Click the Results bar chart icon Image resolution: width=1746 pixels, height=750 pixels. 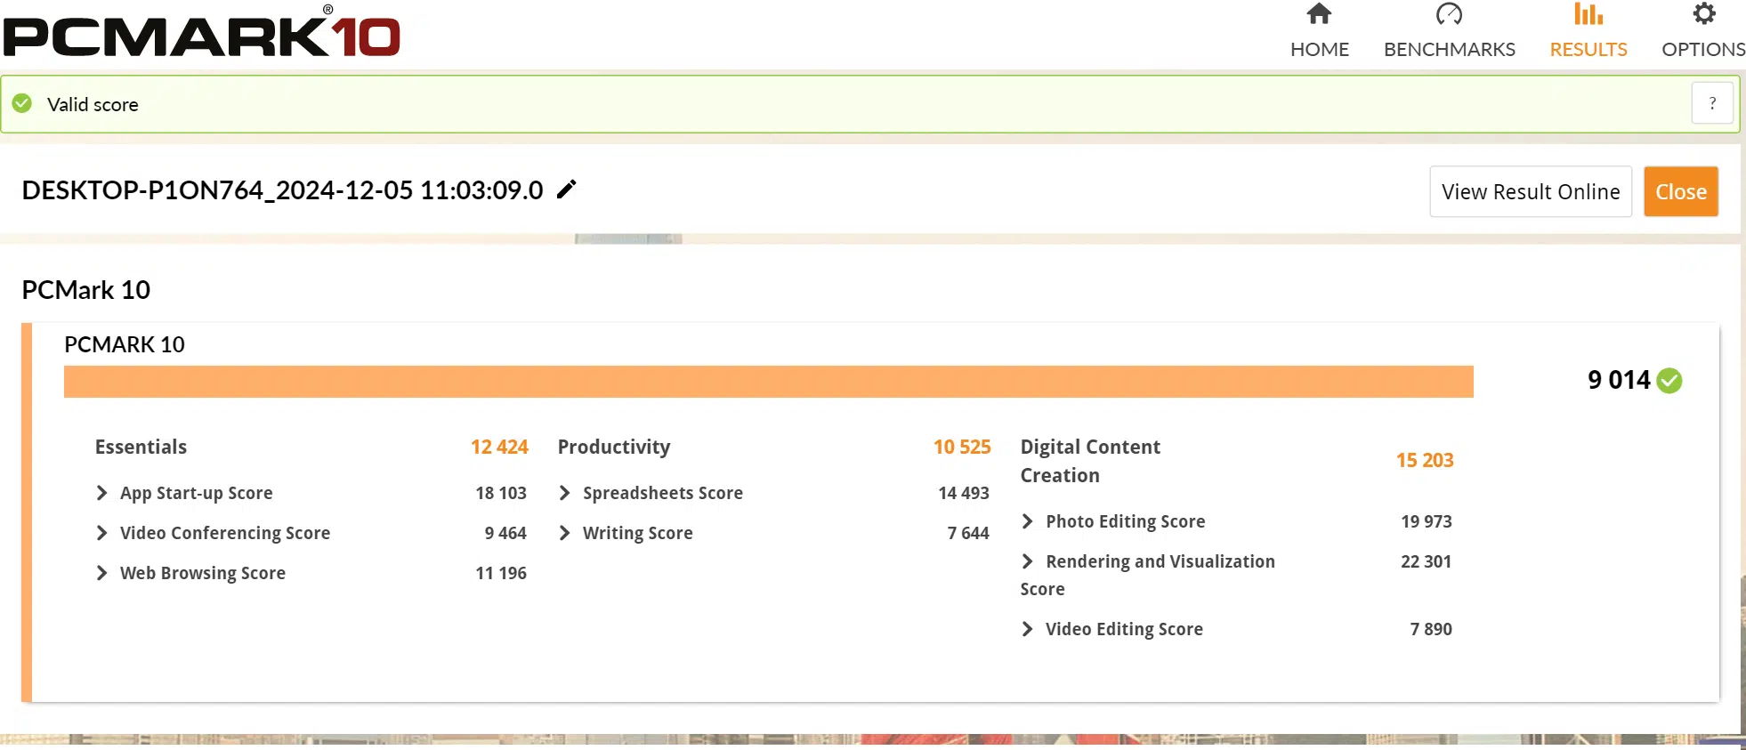click(1588, 13)
